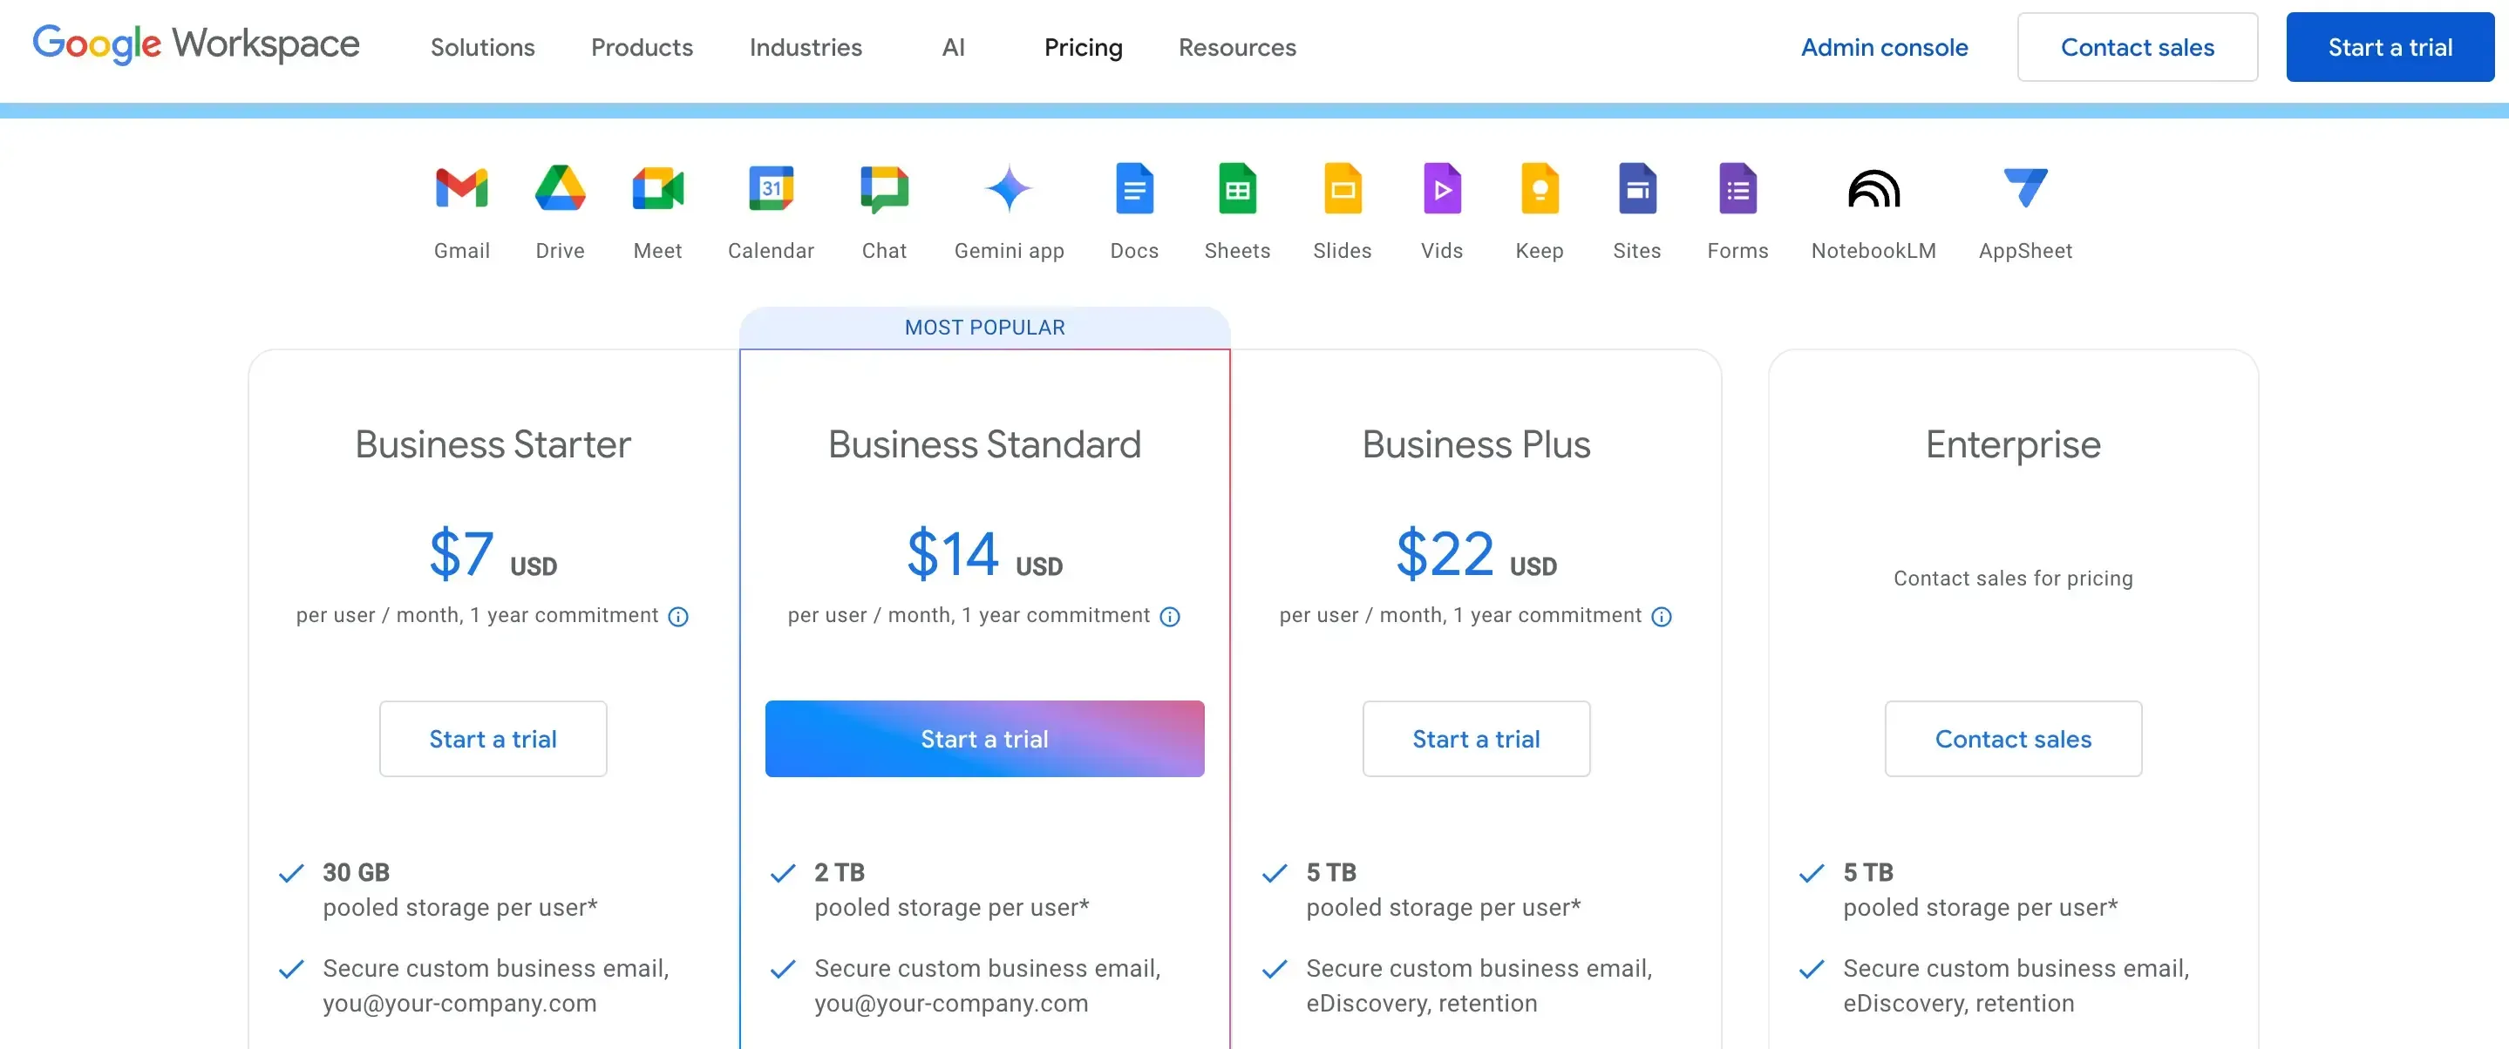The image size is (2509, 1049).
Task: Open the AppSheet icon
Action: [x=2024, y=190]
